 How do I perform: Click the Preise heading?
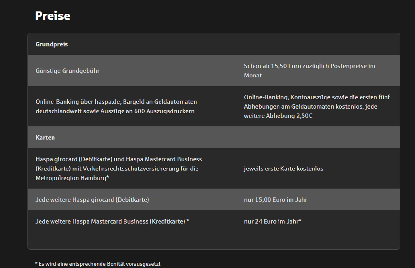pos(53,16)
